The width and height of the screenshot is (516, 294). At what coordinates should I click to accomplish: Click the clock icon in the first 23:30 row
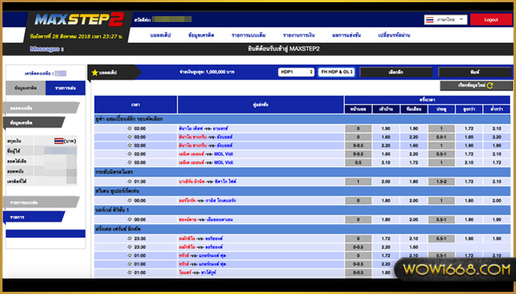point(130,237)
